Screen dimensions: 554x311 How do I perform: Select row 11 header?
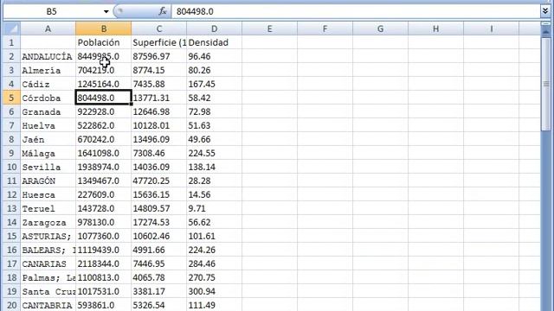tap(11, 181)
